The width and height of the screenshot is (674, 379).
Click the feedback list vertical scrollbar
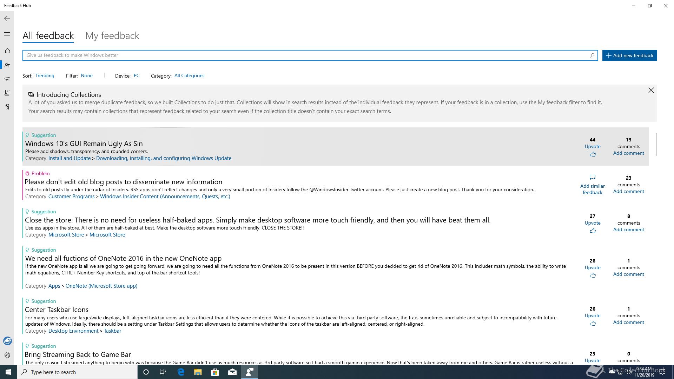pyautogui.click(x=656, y=145)
